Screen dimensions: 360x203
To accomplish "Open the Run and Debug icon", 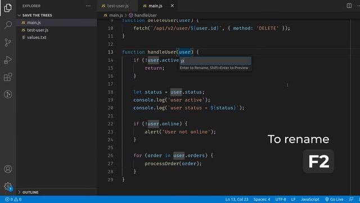I will (x=8, y=60).
